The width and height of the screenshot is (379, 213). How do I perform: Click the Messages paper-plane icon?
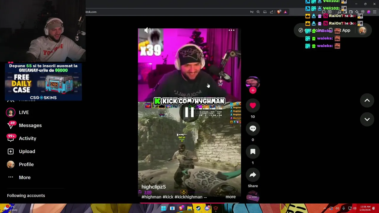(x=11, y=126)
